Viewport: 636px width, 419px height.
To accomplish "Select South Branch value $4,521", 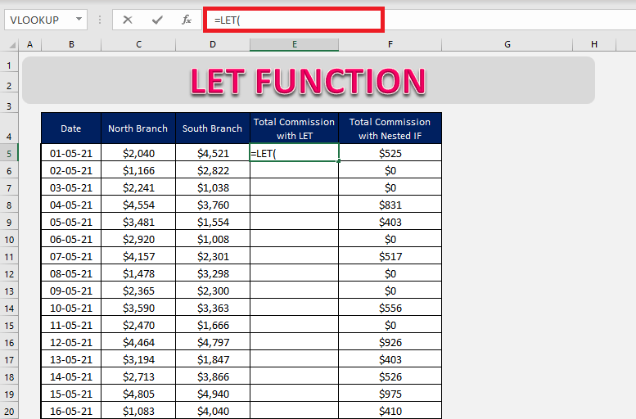I will click(213, 153).
